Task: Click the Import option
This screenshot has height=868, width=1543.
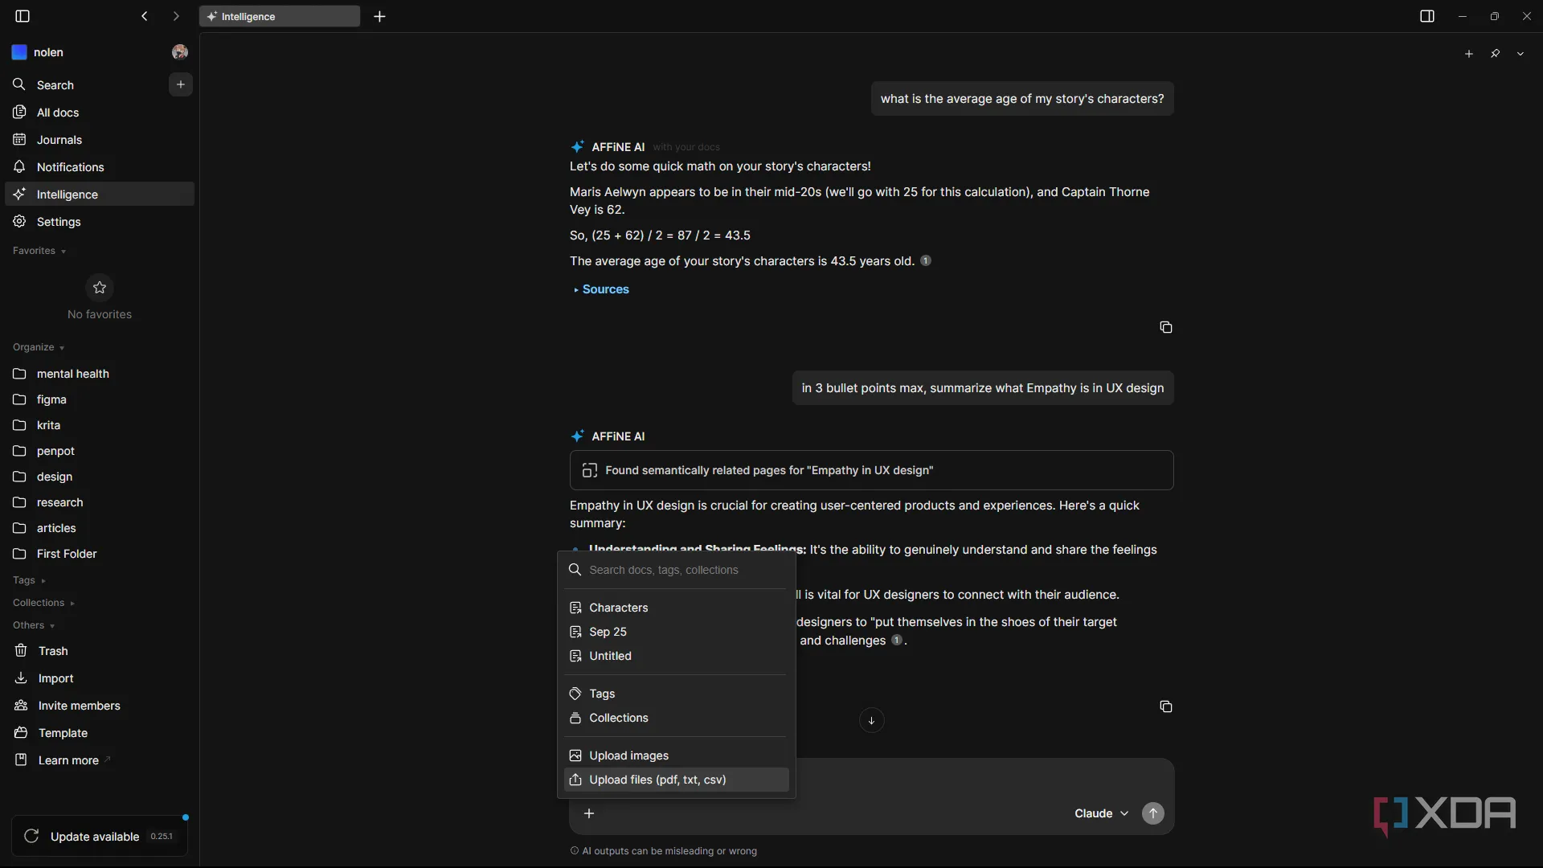Action: click(x=55, y=678)
